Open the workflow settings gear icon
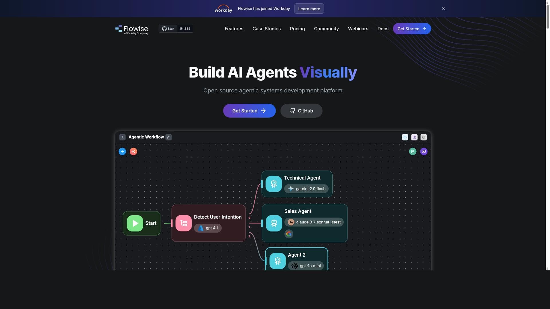The width and height of the screenshot is (550, 309). 424,137
